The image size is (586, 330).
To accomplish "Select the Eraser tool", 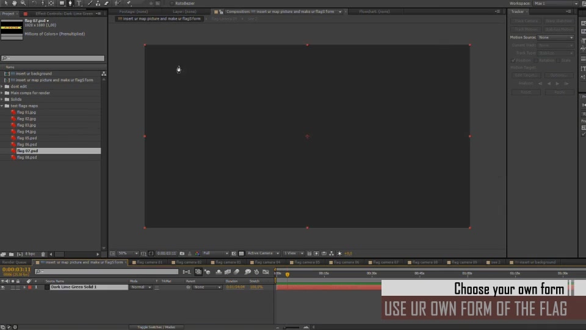I will (106, 3).
